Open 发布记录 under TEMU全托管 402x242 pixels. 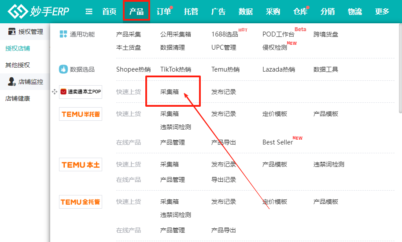[224, 202]
